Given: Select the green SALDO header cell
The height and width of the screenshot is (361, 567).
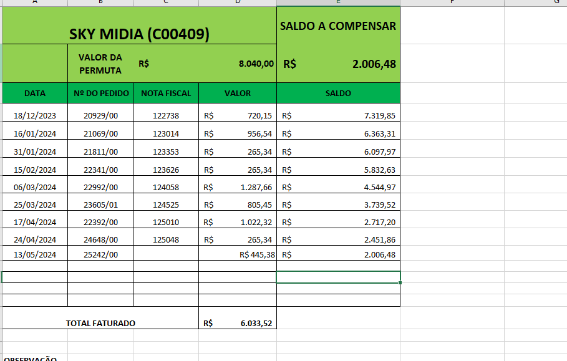Looking at the screenshot, I should (338, 94).
